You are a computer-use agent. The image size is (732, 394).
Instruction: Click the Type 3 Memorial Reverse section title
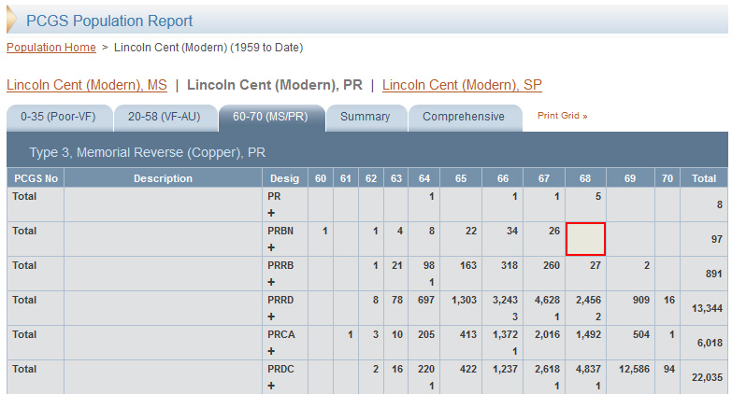click(x=147, y=152)
